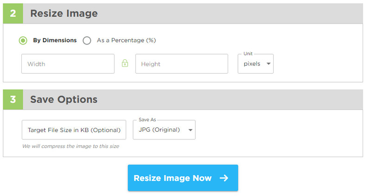
Task: Click the arrow icon on Resize Image Now
Action: point(224,178)
